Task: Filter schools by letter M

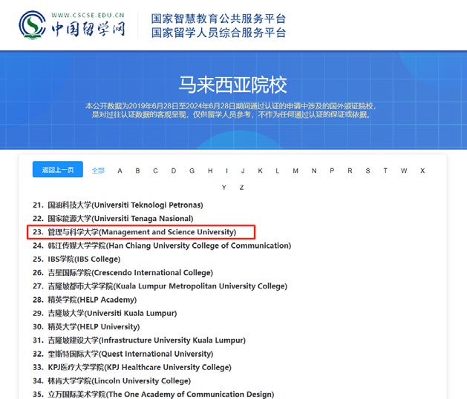Action: pyautogui.click(x=295, y=171)
